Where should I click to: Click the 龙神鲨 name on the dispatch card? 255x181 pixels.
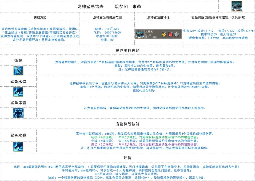149,31
